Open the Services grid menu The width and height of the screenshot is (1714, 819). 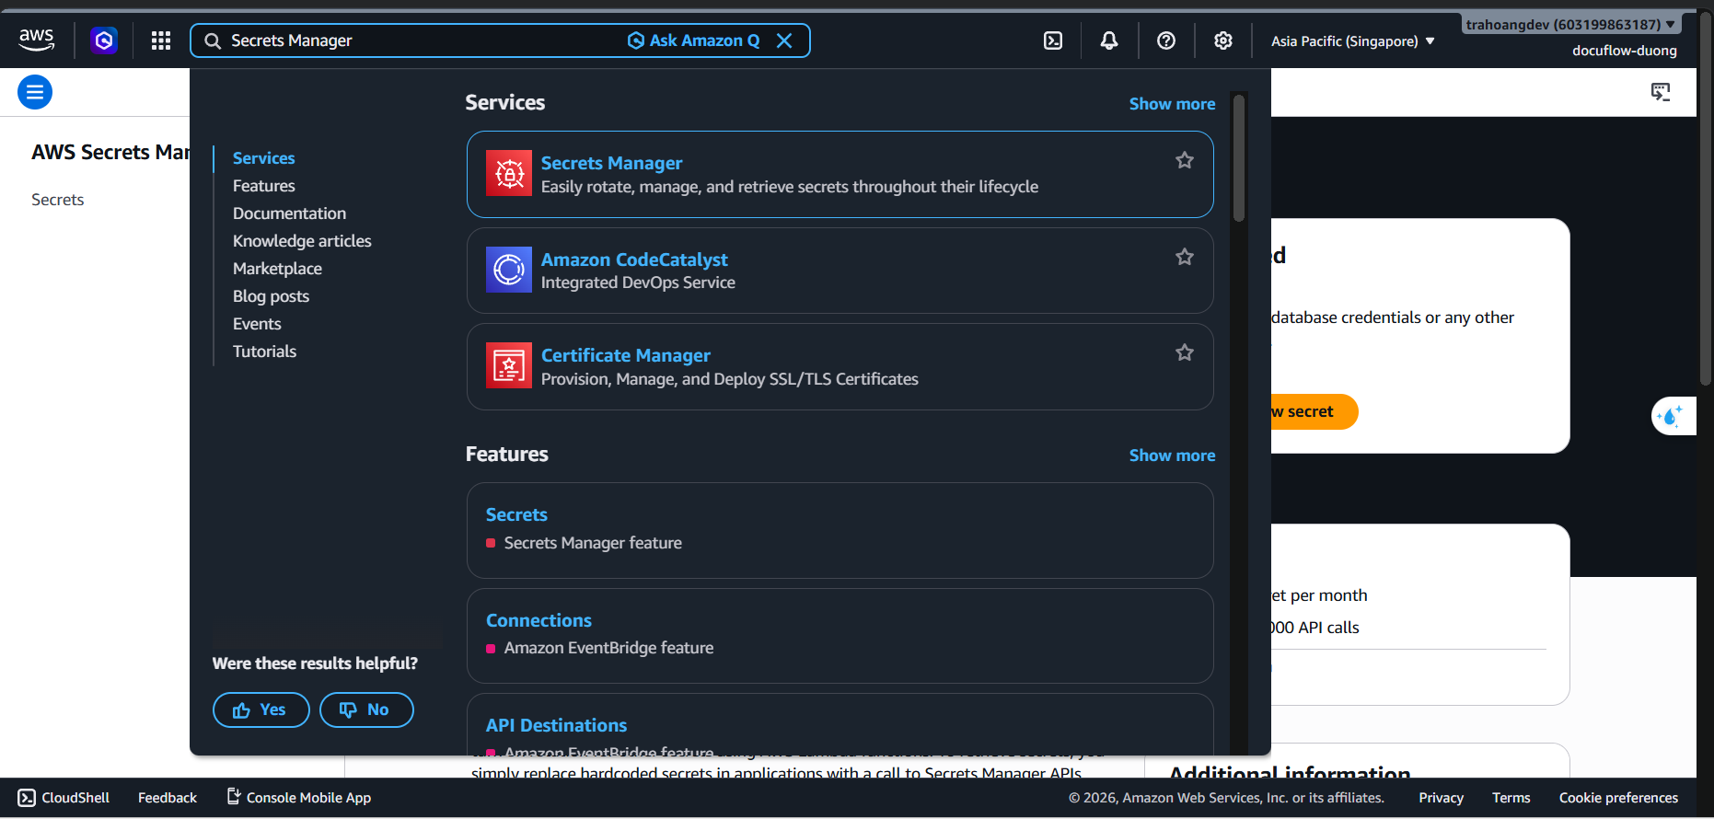tap(161, 40)
